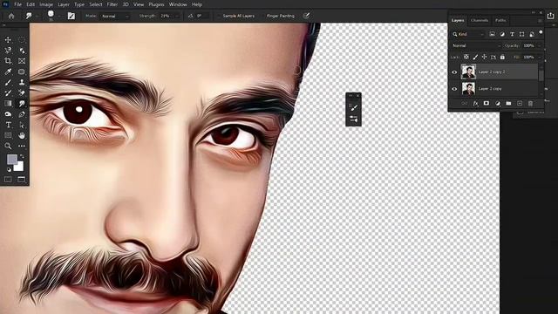Image resolution: width=558 pixels, height=314 pixels.
Task: Select the Clone Stamp tool
Action: click(x=22, y=82)
